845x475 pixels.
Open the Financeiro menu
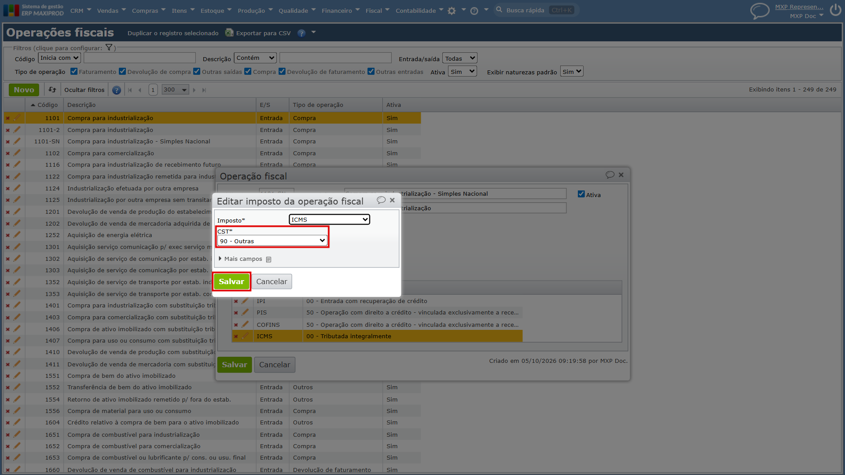pyautogui.click(x=340, y=11)
